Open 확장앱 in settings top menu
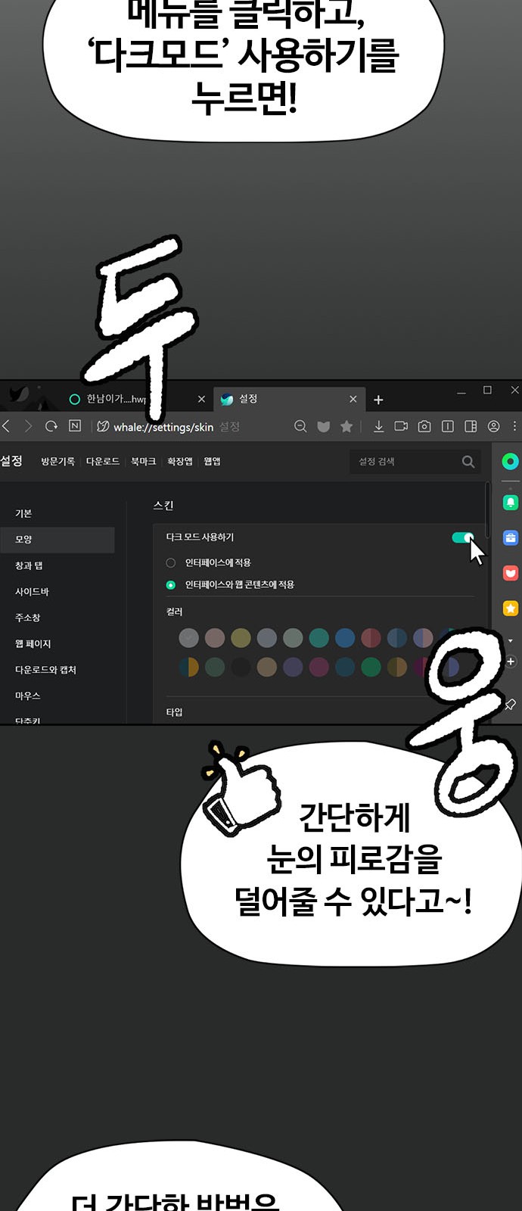 180,461
